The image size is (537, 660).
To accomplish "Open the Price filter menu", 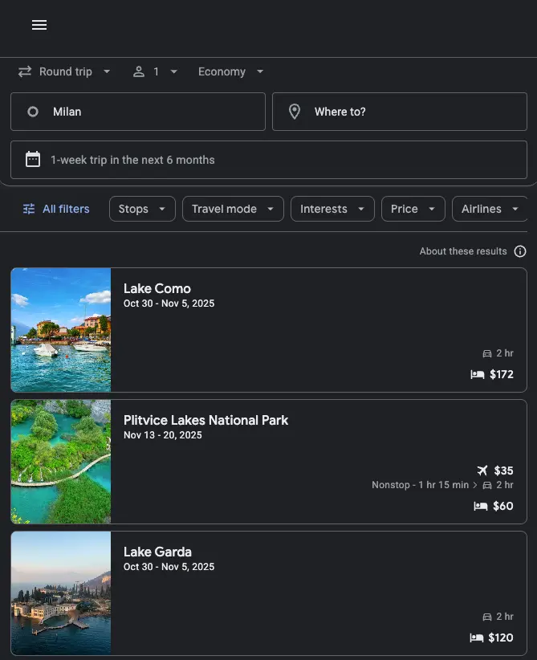I will pos(413,209).
